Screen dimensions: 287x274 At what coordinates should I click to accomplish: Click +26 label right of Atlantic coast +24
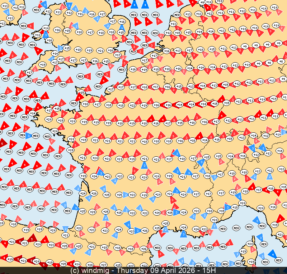(x=94, y=194)
